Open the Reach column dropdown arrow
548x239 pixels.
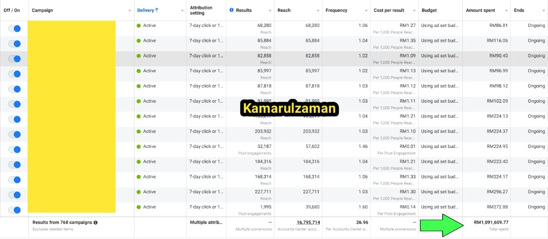pyautogui.click(x=318, y=11)
